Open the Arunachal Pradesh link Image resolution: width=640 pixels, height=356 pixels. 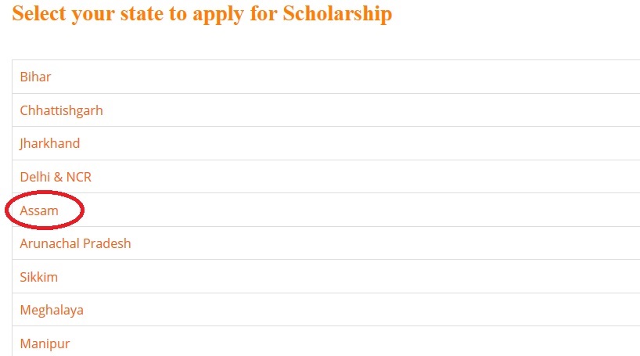[76, 243]
